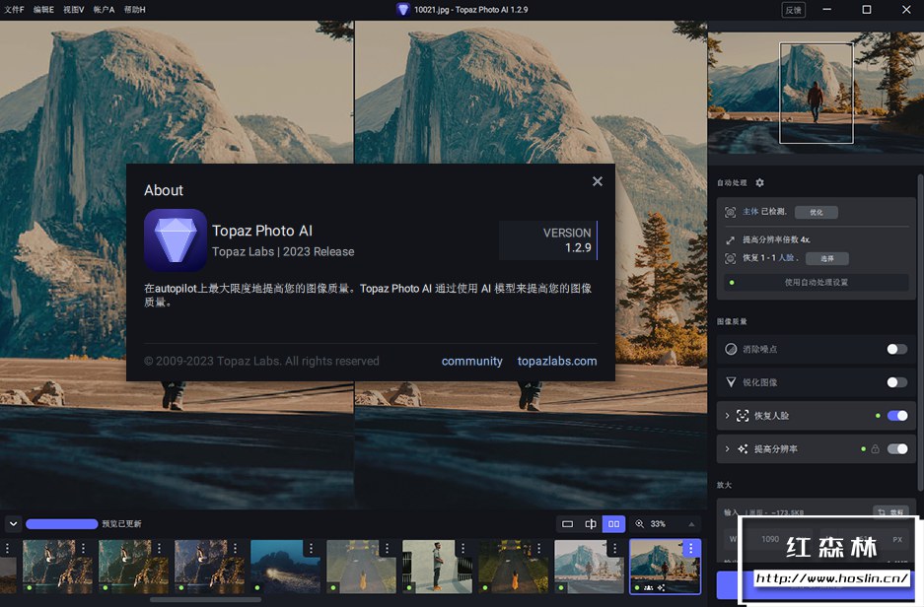This screenshot has width=924, height=607.
Task: Click the blue 人脸 link text
Action: (x=786, y=258)
